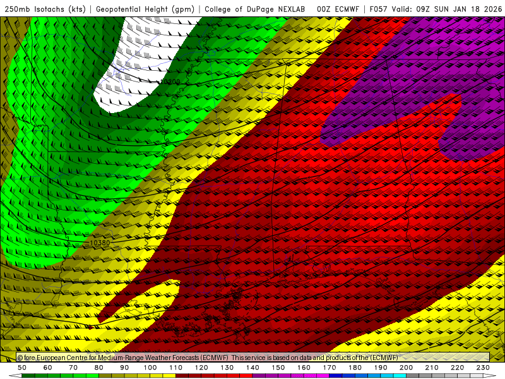Pick the cyan legend swatch before 200
The height and width of the screenshot is (379, 505).
click(400, 376)
